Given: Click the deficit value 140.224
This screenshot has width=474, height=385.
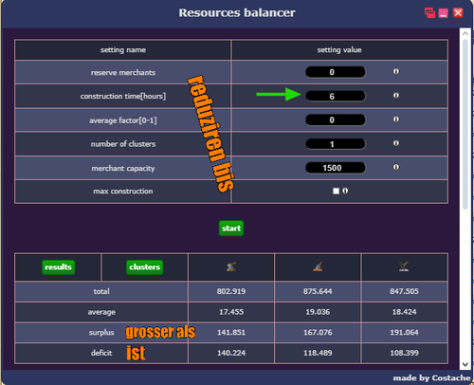Looking at the screenshot, I should [231, 353].
